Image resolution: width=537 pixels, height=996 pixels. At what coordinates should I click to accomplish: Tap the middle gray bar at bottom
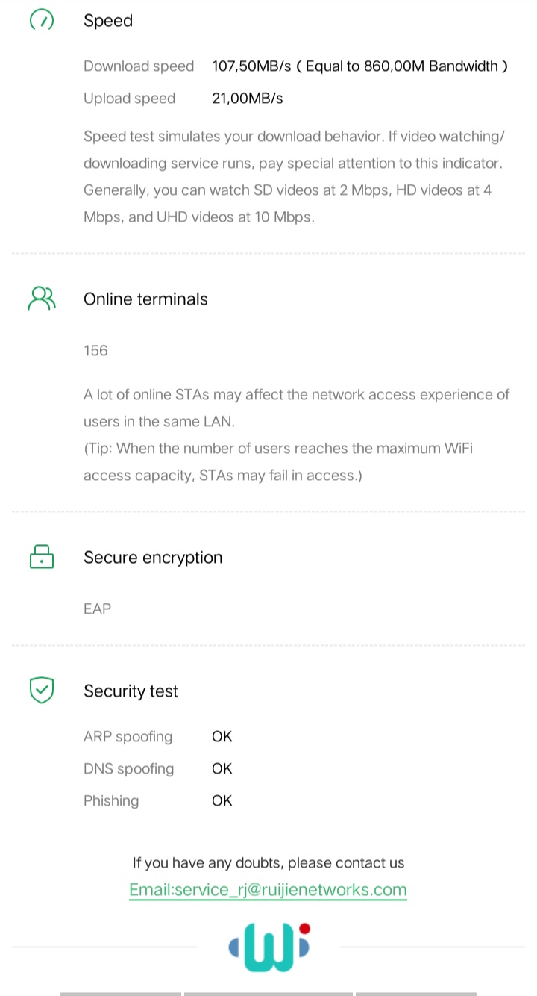[x=268, y=993]
